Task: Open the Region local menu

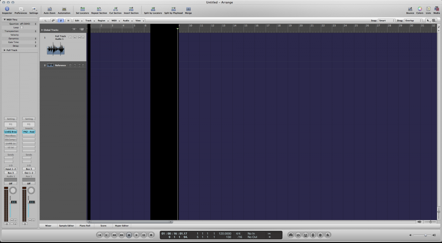Action: pos(103,21)
